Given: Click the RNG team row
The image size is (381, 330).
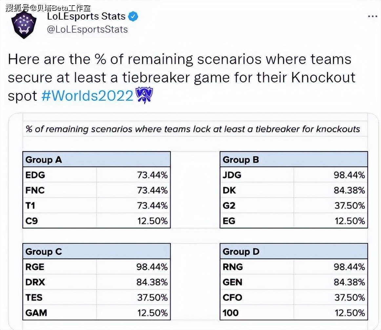Looking at the screenshot, I should pyautogui.click(x=294, y=267).
